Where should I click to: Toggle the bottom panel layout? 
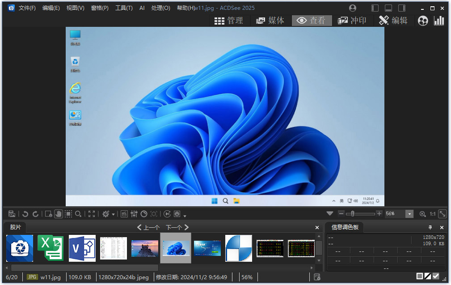coord(388,8)
